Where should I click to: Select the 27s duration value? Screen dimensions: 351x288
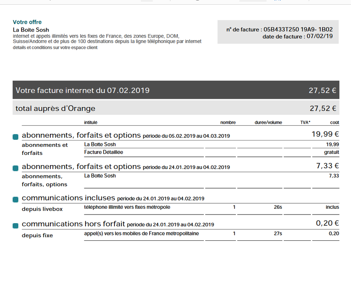(x=278, y=234)
